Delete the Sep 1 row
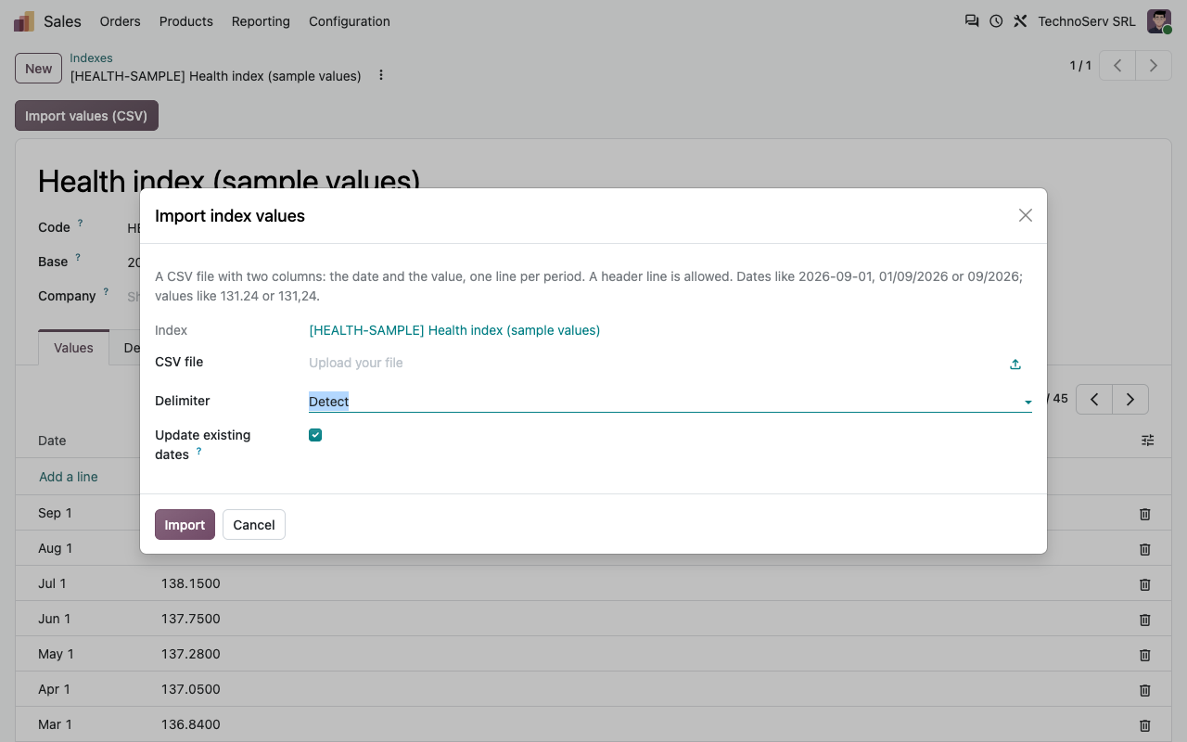Image resolution: width=1187 pixels, height=742 pixels. pos(1145,514)
